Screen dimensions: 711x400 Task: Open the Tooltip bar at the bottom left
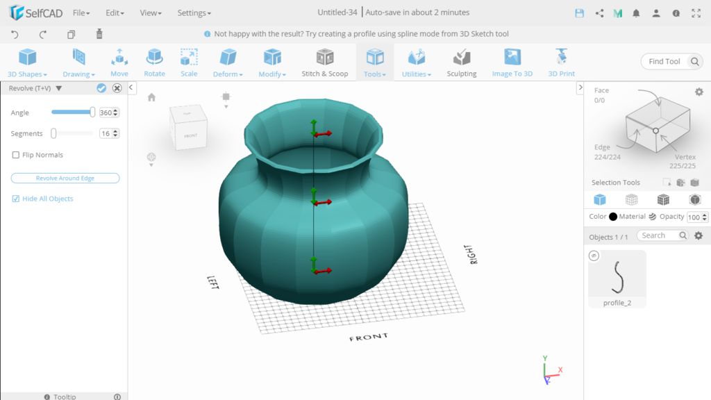coord(64,397)
